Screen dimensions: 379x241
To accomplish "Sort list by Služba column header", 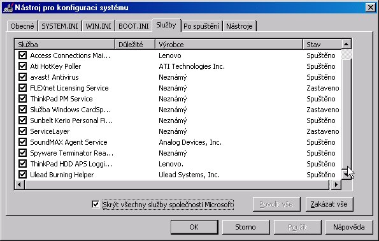I will pos(64,45).
